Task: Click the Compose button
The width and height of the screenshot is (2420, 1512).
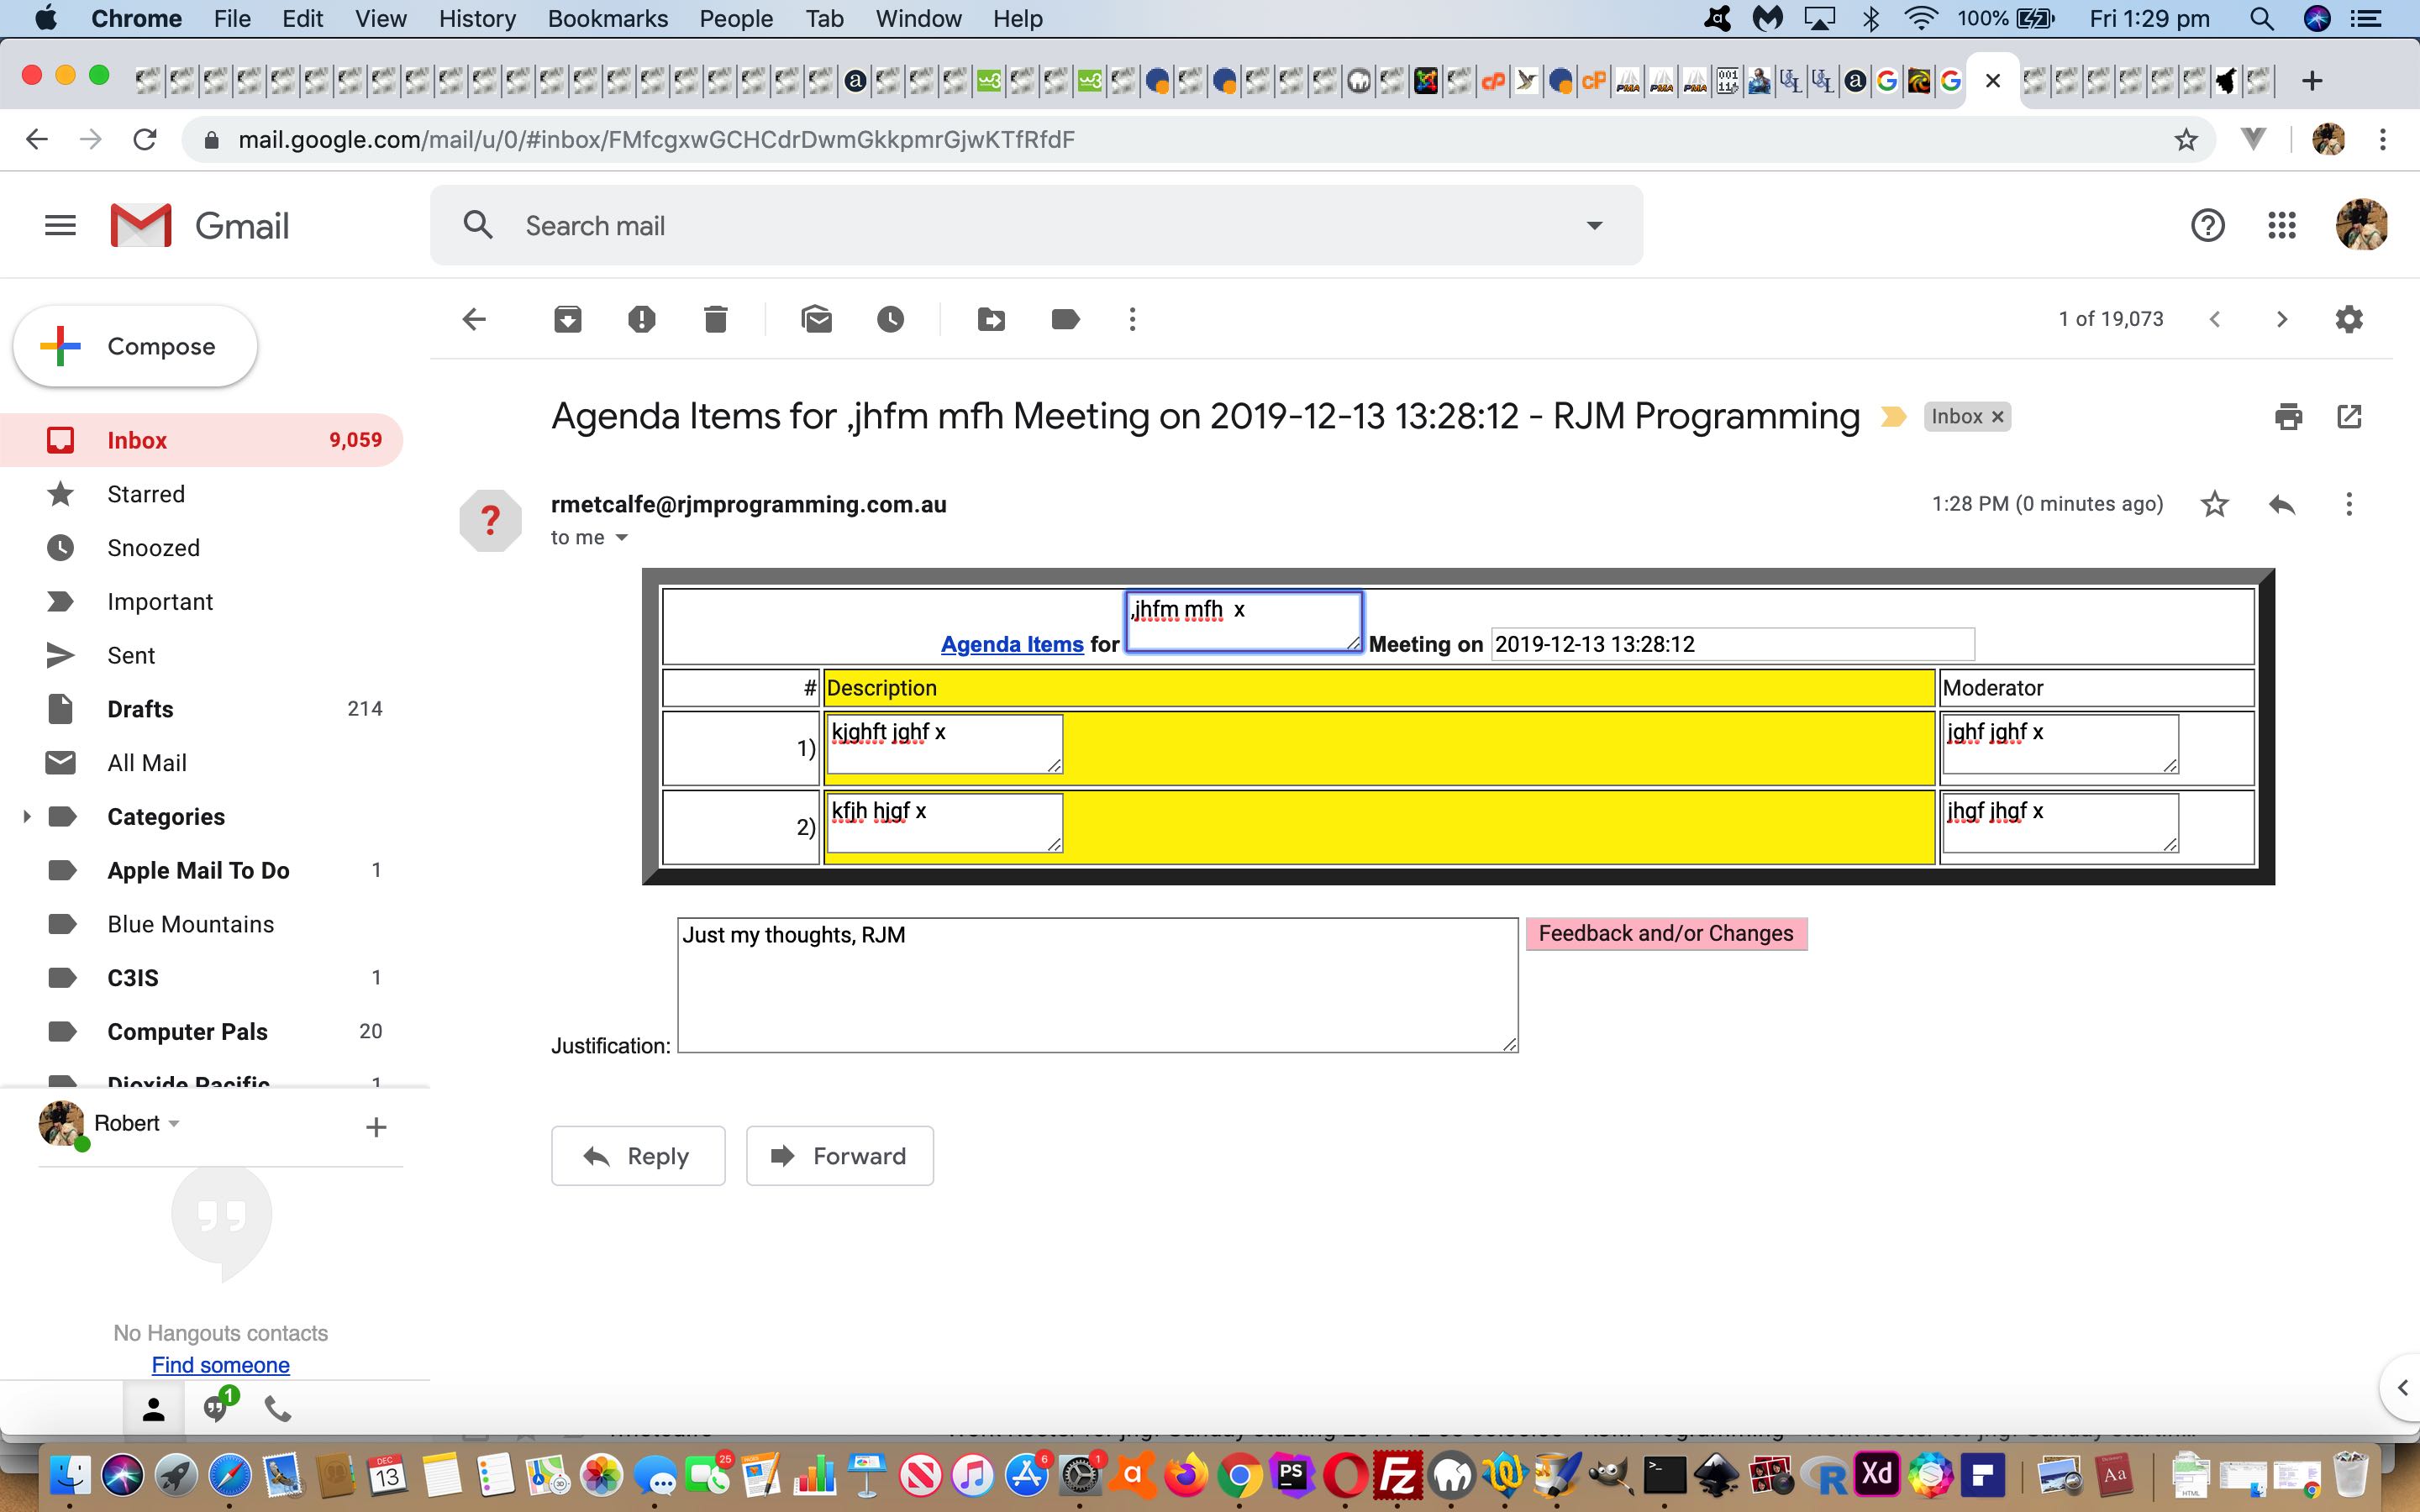Action: 134,345
